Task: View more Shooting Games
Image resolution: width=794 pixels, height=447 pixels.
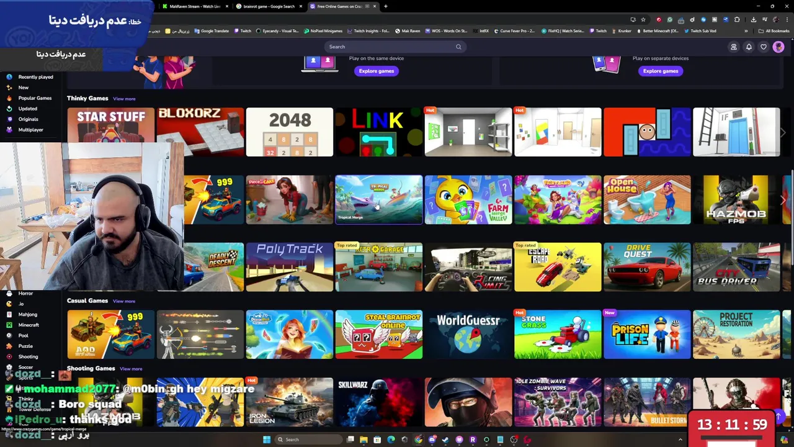Action: click(x=131, y=369)
